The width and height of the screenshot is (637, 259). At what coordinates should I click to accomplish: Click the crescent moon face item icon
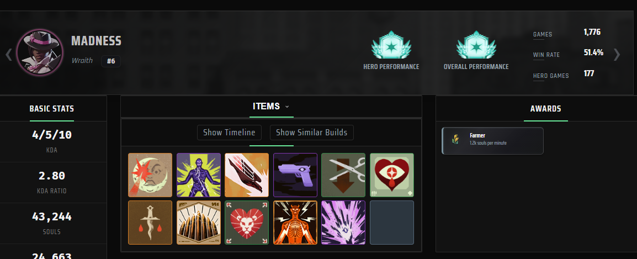(x=150, y=175)
